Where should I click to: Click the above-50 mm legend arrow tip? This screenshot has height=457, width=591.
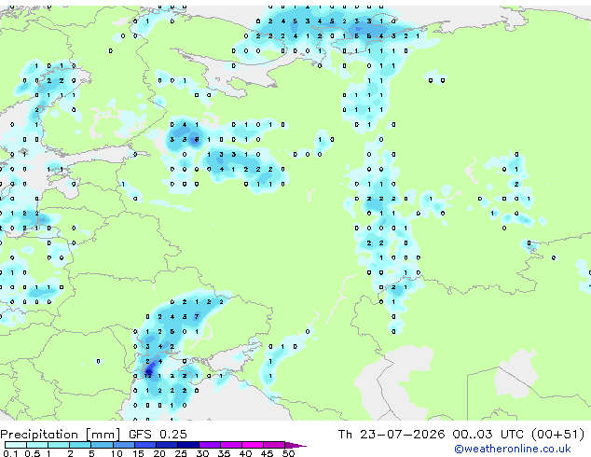[x=295, y=445]
